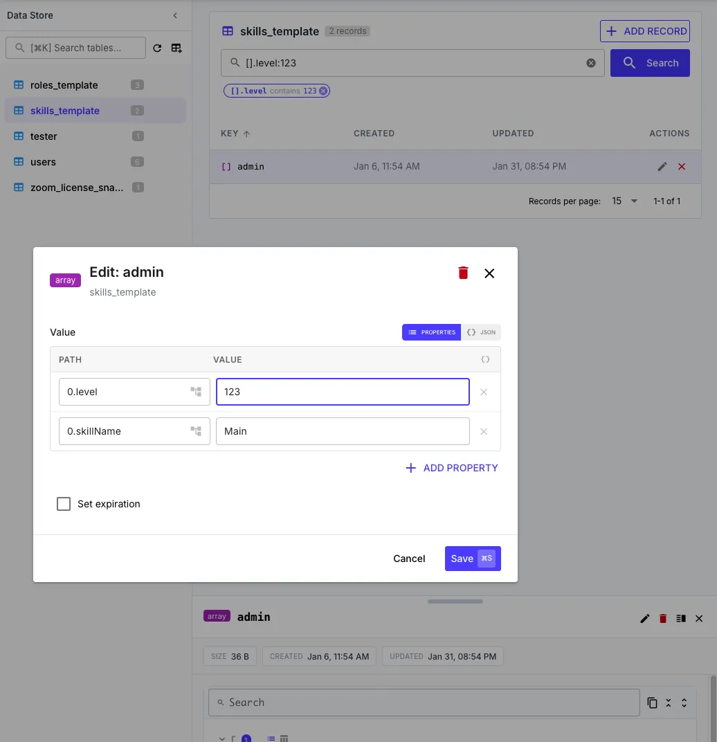Screen dimensions: 717x742
Task: Collapse all JSON nodes
Action: click(x=668, y=702)
